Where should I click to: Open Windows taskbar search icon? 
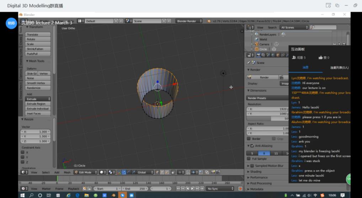31,195
